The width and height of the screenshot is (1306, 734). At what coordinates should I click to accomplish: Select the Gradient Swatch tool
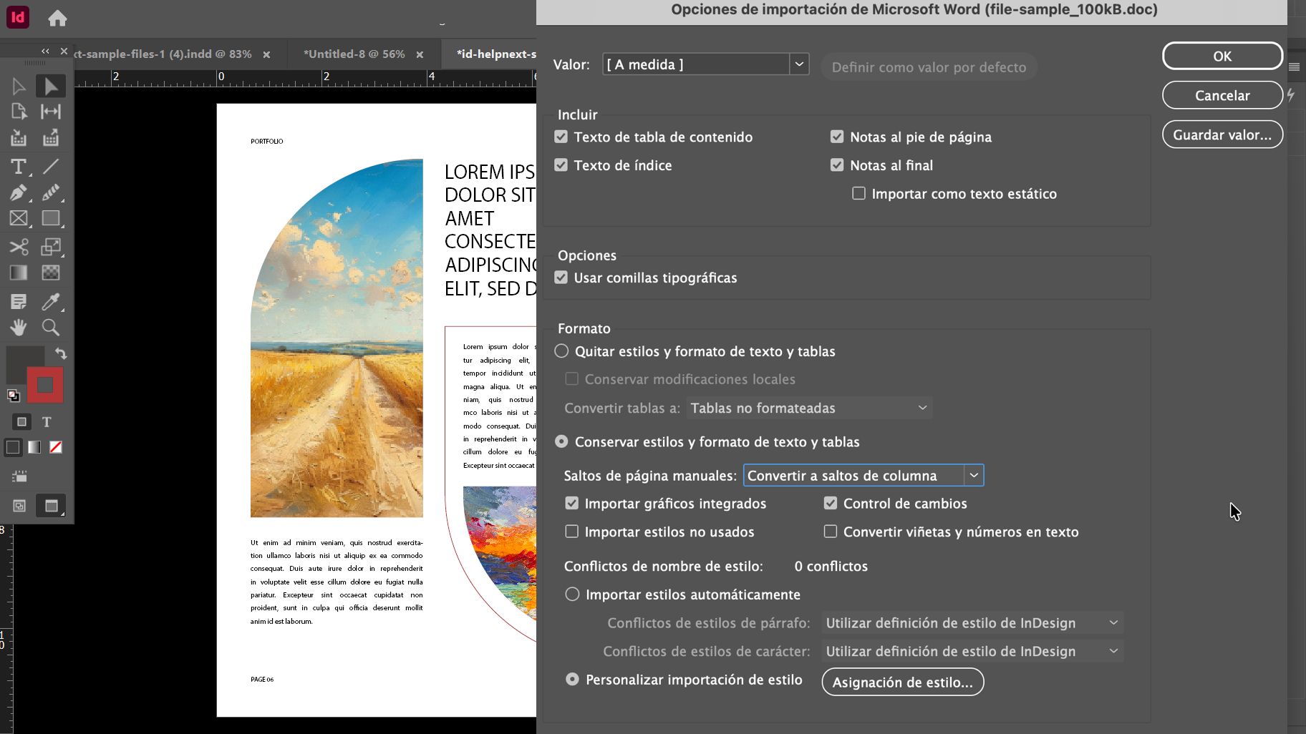19,273
